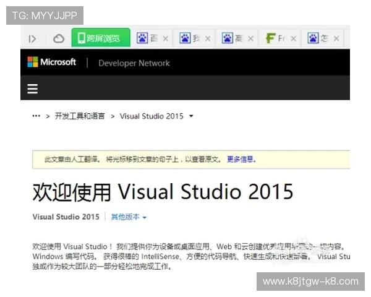The width and height of the screenshot is (371, 297).
Task: Select the last Baidu paw tab
Action: tap(317, 38)
